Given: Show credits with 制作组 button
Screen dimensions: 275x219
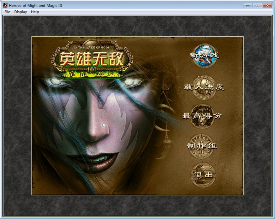Looking at the screenshot, I should click(x=202, y=146).
